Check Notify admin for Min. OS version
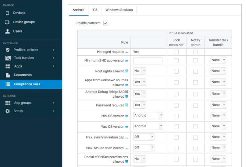Image resolution: width=246 pixels, height=167 pixels. coord(195,116)
